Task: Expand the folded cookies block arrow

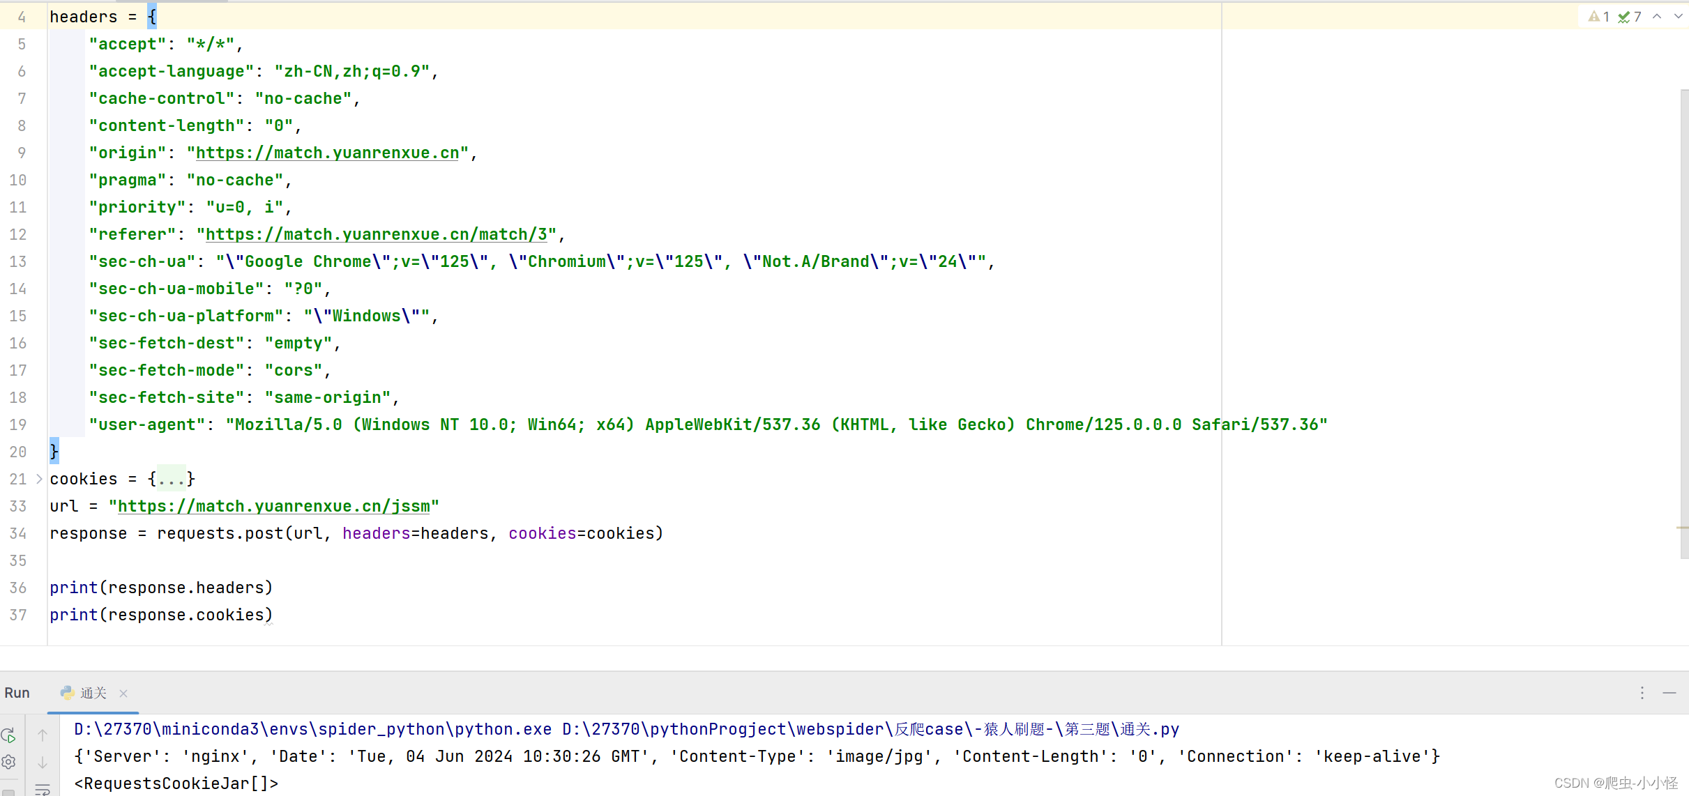Action: tap(39, 479)
